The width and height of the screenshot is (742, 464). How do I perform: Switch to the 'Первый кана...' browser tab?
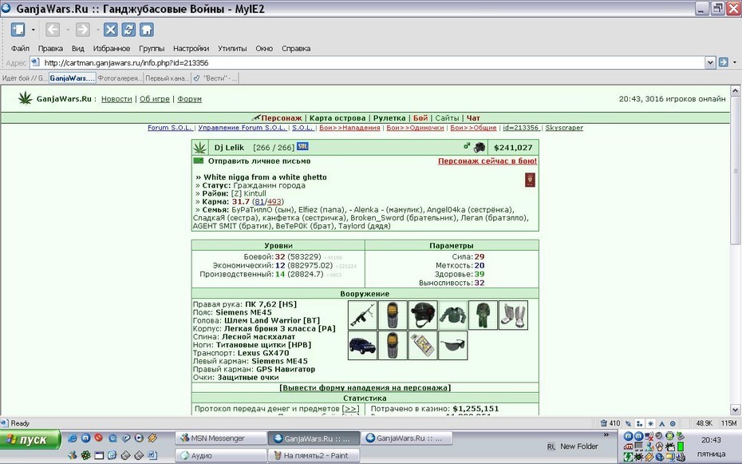167,78
